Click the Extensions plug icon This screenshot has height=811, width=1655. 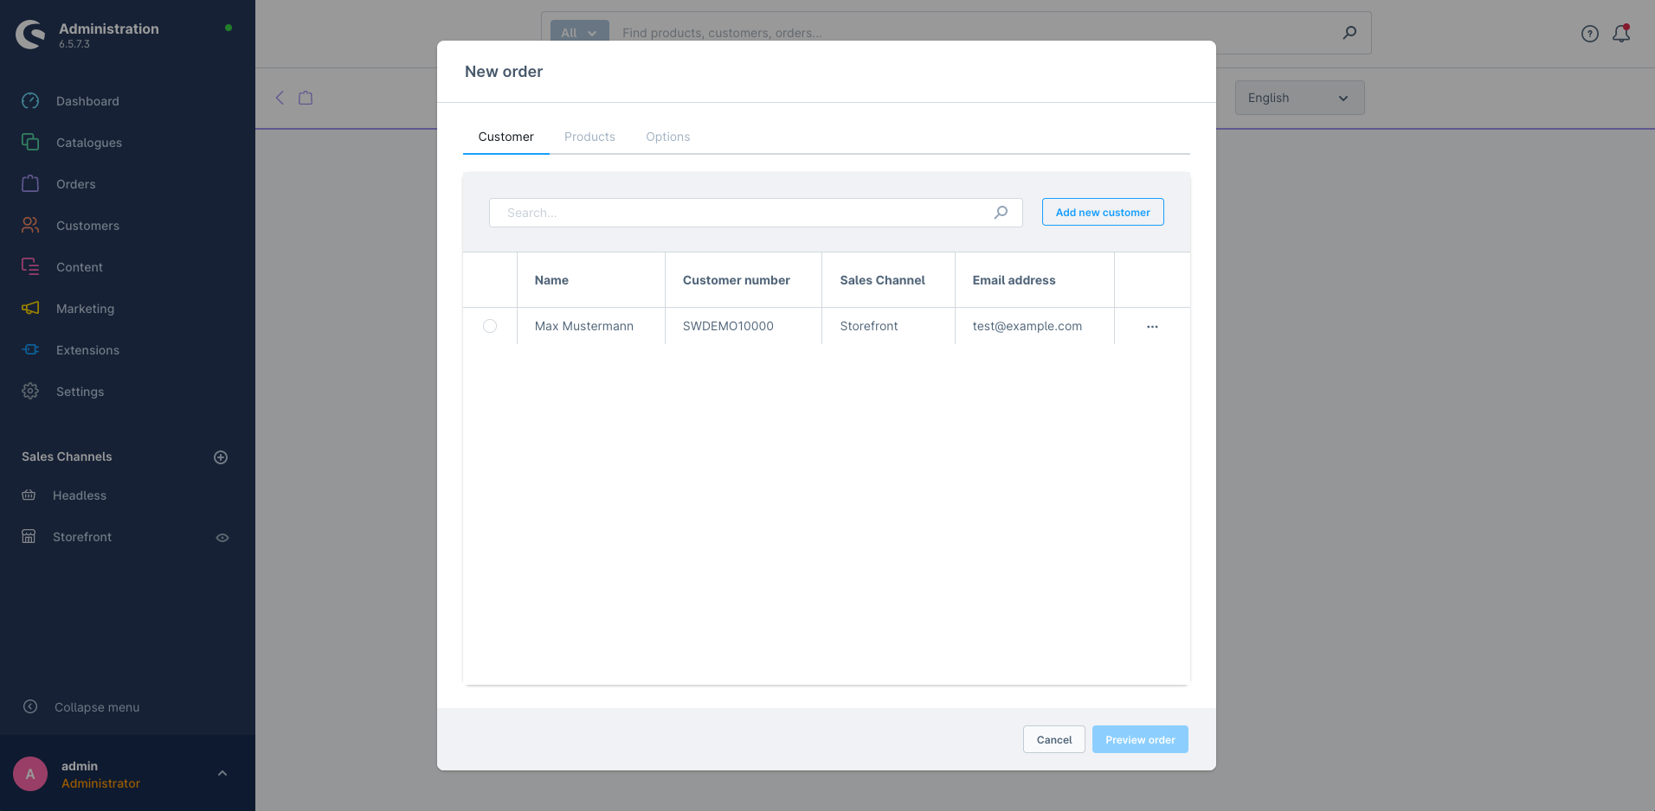[30, 349]
